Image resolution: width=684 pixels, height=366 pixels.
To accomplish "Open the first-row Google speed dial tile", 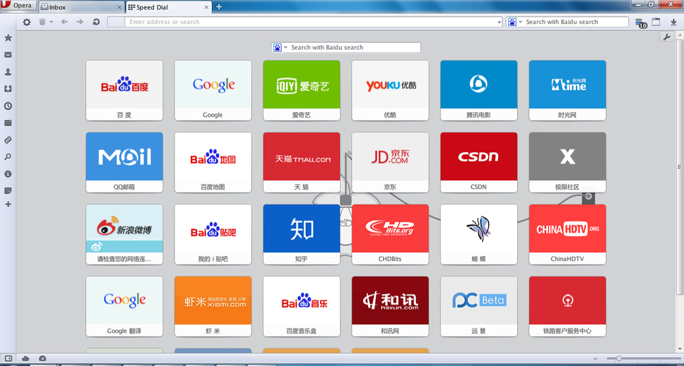I will [x=213, y=91].
